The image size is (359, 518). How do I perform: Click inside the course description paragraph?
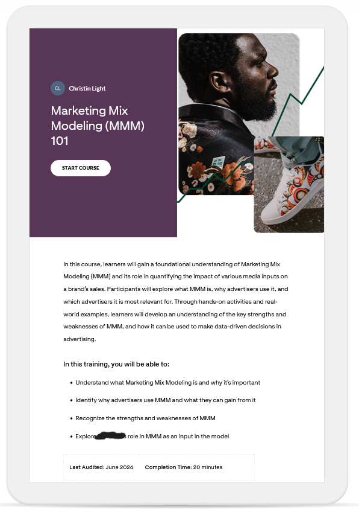tap(176, 301)
